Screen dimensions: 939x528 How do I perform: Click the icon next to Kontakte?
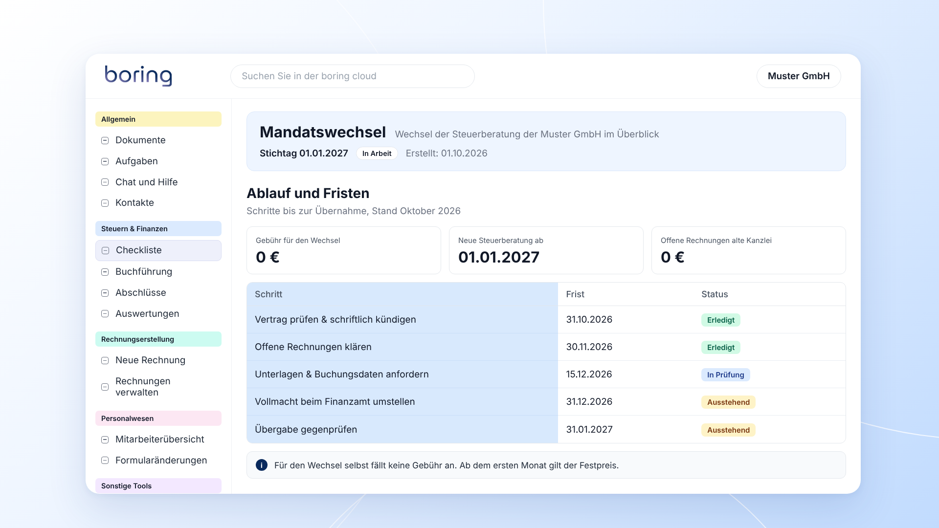(x=105, y=203)
